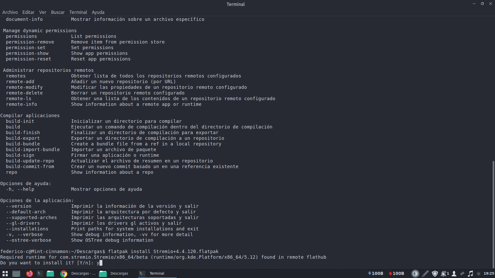Click the night light gear tray icon

(x=415, y=274)
